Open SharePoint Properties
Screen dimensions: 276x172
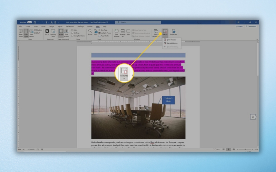pos(174,32)
